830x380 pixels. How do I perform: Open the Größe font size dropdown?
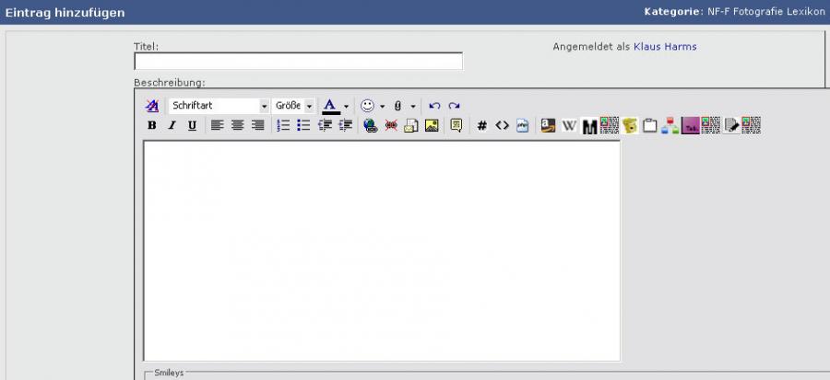coord(292,106)
